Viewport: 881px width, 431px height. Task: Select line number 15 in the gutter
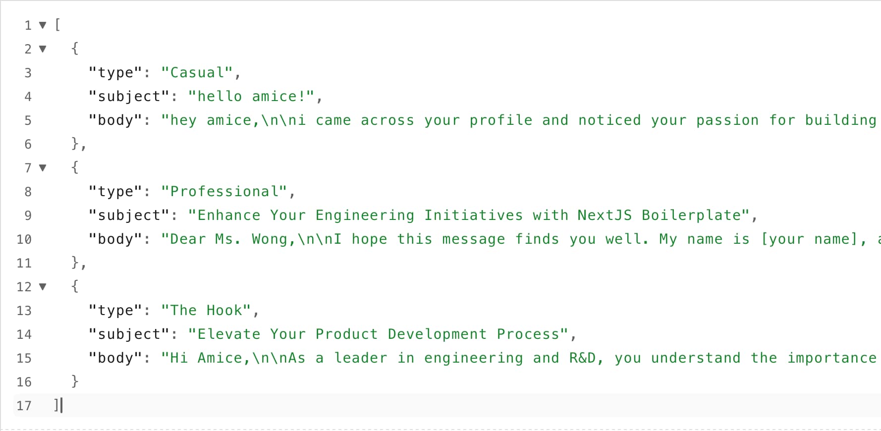coord(24,358)
